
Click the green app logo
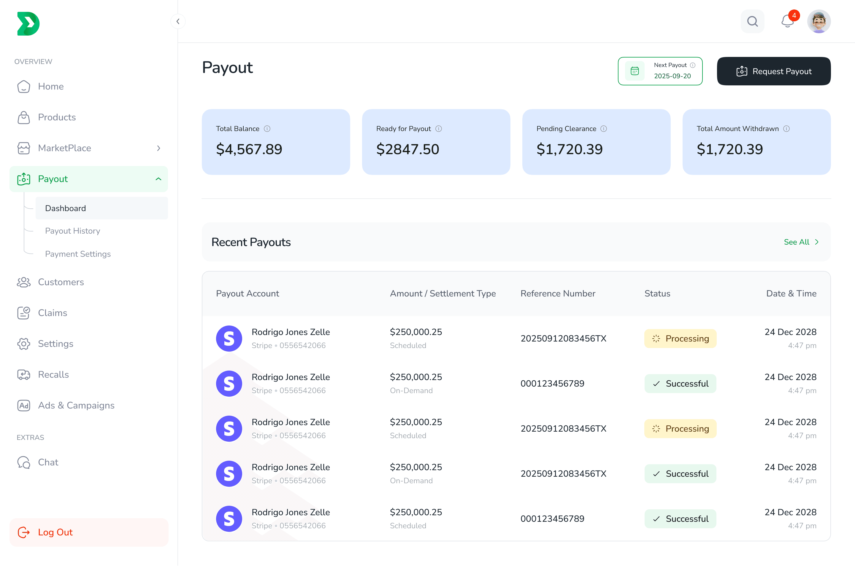(28, 24)
